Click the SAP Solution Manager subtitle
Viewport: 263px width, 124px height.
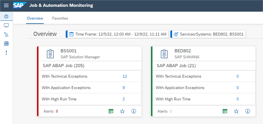pyautogui.click(x=80, y=57)
